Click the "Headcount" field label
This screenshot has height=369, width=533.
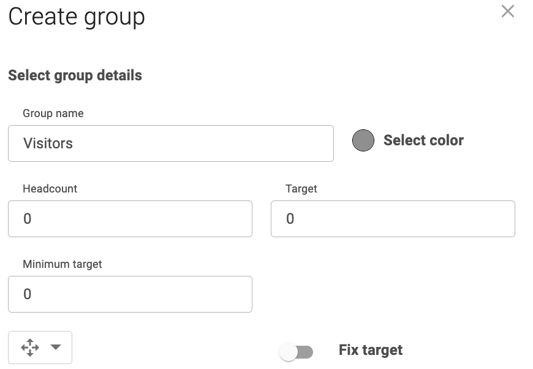pyautogui.click(x=50, y=189)
